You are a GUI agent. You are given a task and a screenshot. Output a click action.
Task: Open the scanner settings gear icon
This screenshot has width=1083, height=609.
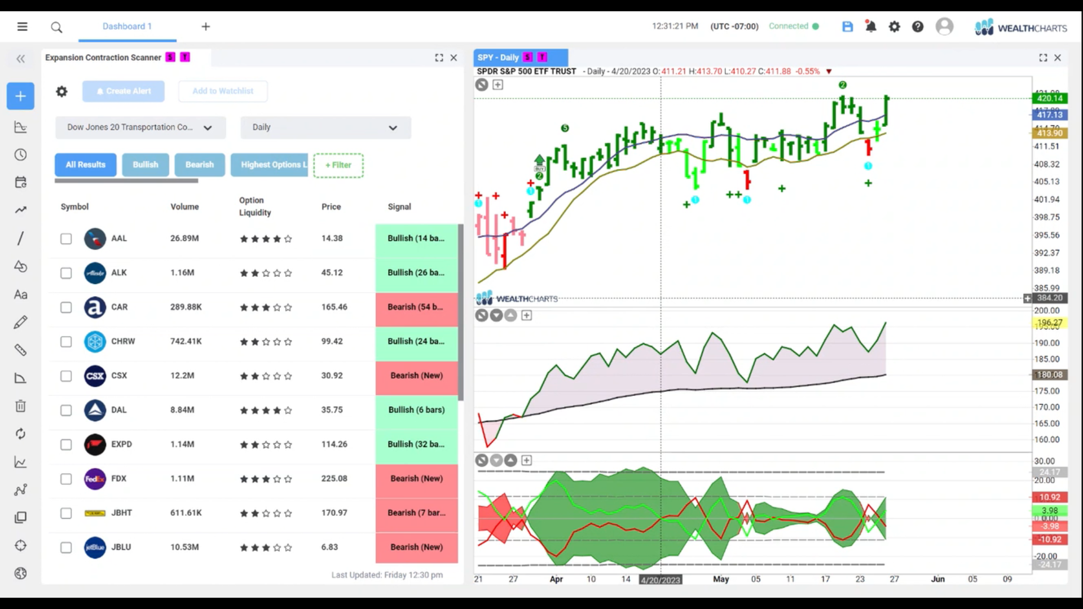click(61, 91)
